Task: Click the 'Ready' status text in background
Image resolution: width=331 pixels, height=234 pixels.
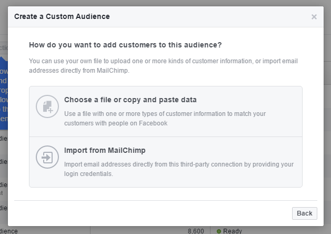Action: 232,231
